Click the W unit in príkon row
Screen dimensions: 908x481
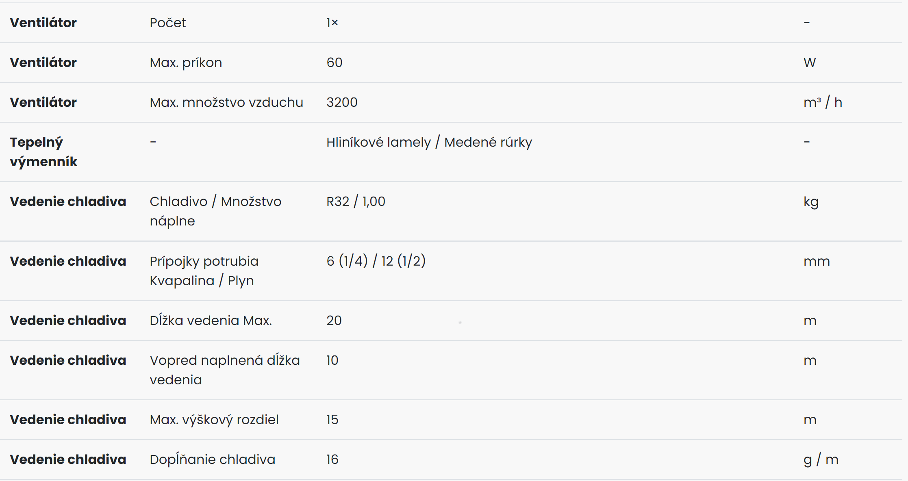click(810, 63)
